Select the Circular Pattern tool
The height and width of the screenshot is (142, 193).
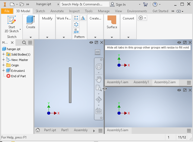76,24
